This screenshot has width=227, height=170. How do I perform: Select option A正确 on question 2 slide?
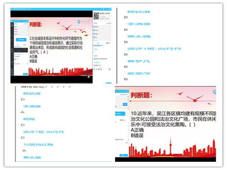pyautogui.click(x=34, y=56)
